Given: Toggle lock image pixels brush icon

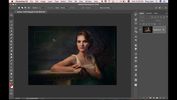Looking at the screenshot, I should (x=147, y=24).
